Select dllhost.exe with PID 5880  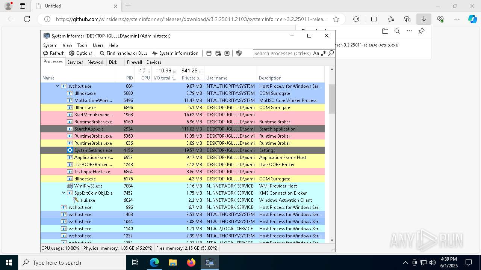tap(183, 93)
